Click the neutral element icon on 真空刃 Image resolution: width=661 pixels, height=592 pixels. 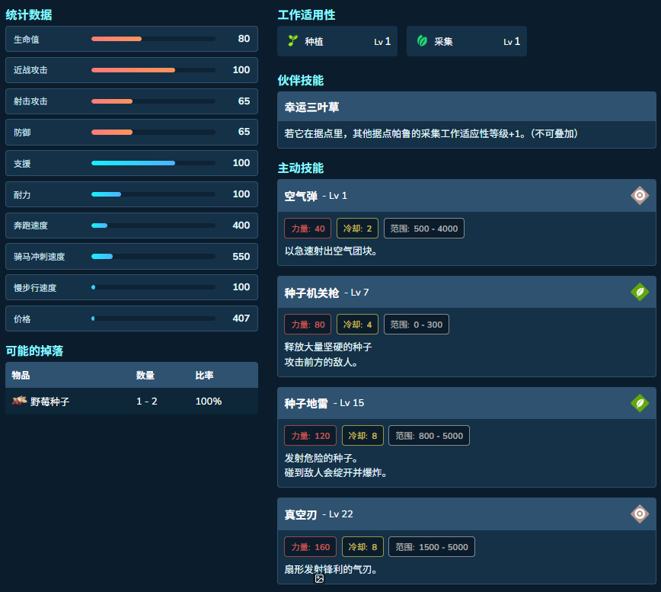click(x=640, y=514)
